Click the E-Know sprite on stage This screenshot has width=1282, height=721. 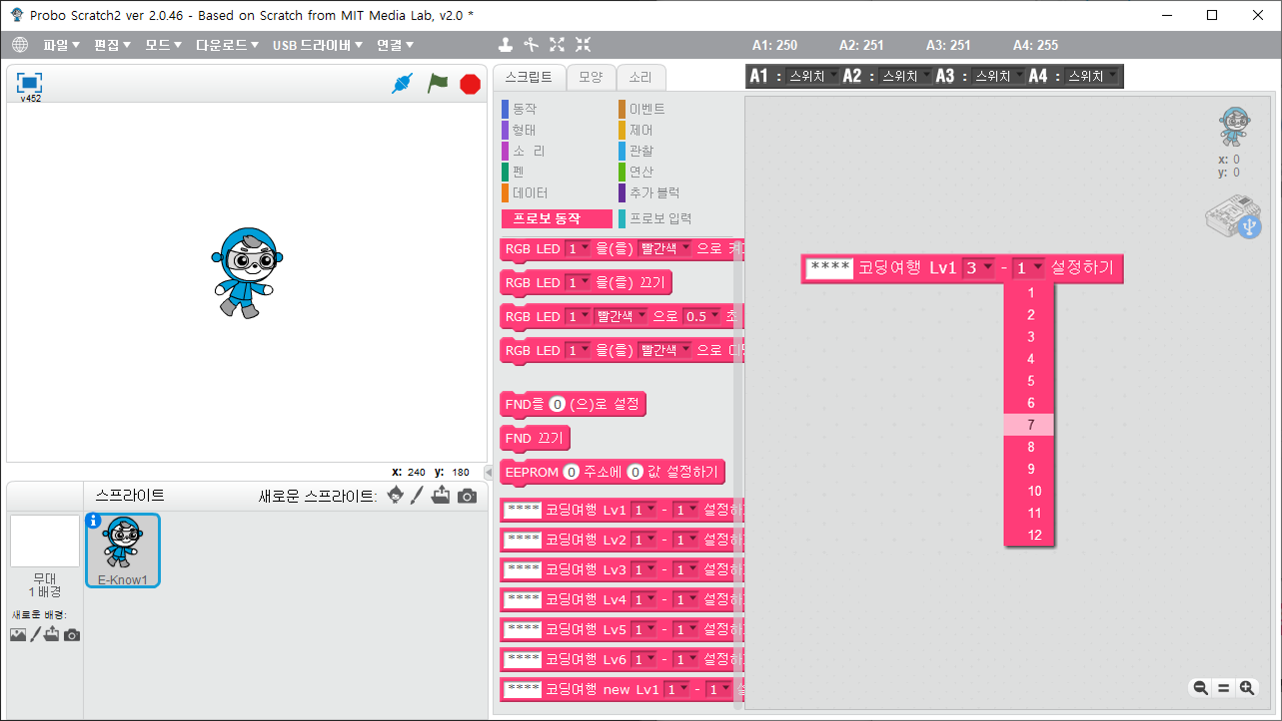tap(247, 273)
